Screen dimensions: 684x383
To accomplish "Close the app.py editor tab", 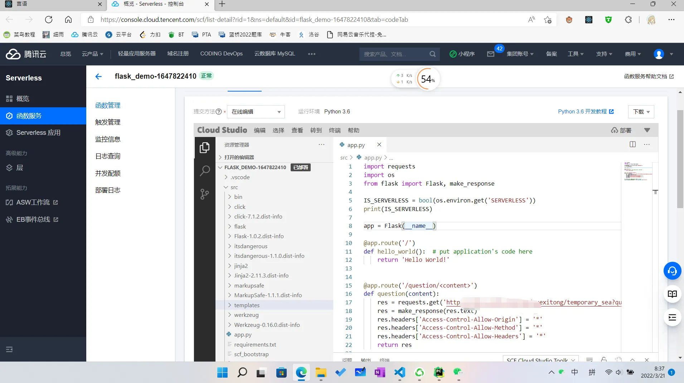I will (x=379, y=144).
